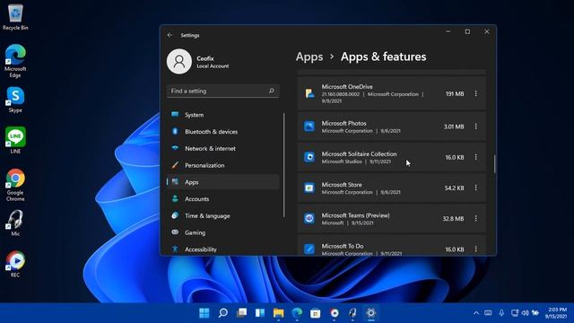Open Microsoft Store from the taskbar
The height and width of the screenshot is (323, 574).
[316, 313]
